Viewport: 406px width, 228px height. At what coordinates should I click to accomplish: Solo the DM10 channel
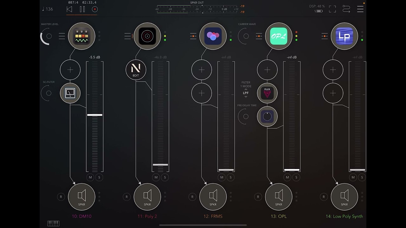(x=99, y=177)
